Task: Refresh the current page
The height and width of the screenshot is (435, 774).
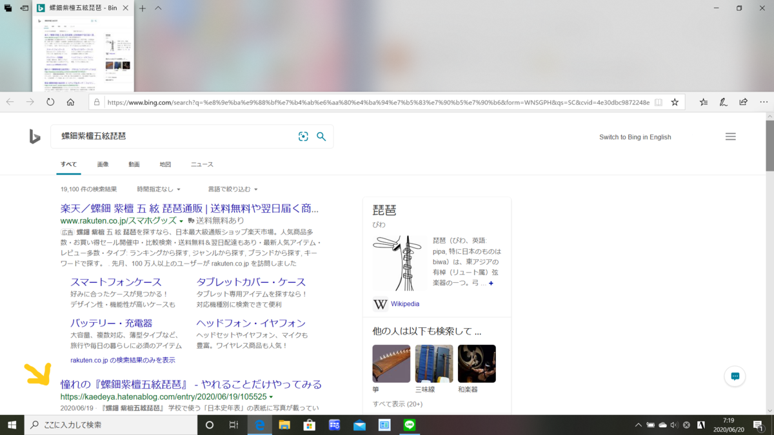Action: point(50,102)
